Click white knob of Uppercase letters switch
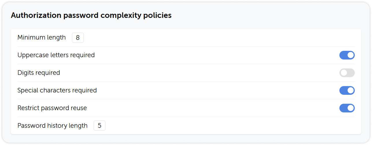Screen dimensions: 372x145 tap(351, 55)
